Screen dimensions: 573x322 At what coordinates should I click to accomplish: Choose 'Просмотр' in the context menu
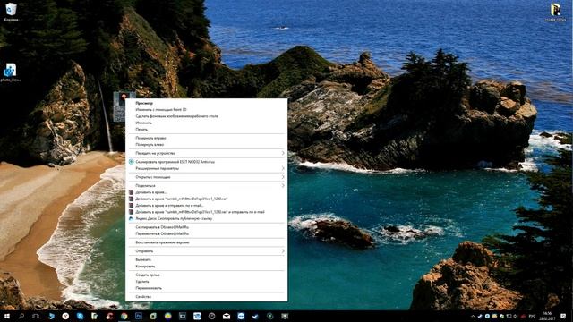(x=144, y=104)
